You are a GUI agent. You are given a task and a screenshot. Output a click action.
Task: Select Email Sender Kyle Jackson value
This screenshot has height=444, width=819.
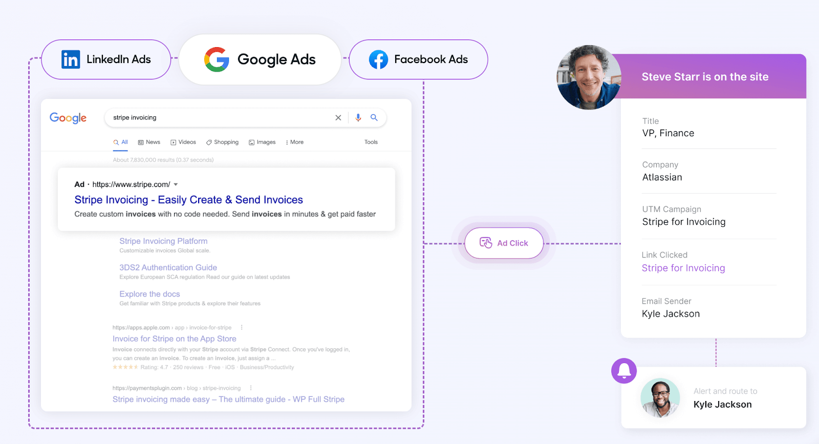[x=671, y=314]
